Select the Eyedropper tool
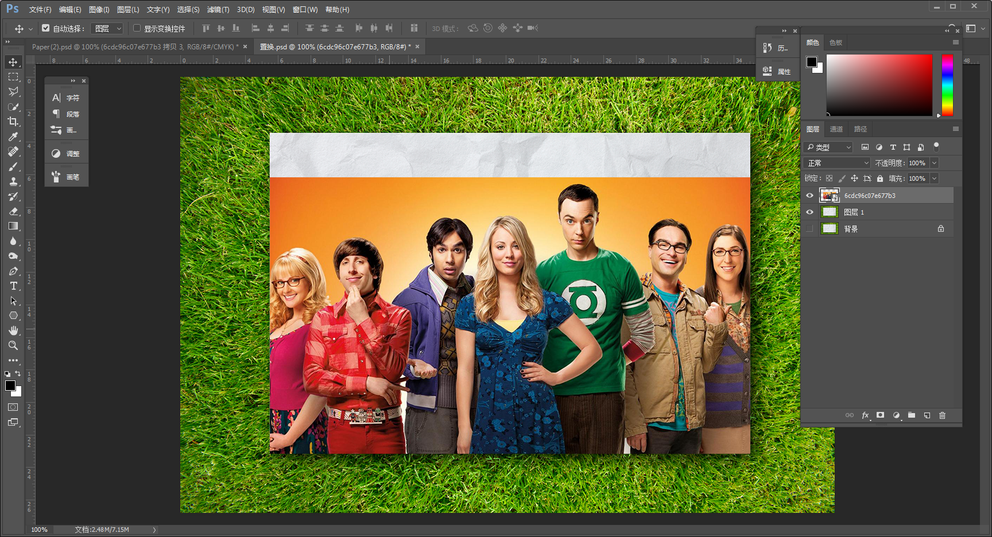992x537 pixels. coord(13,137)
